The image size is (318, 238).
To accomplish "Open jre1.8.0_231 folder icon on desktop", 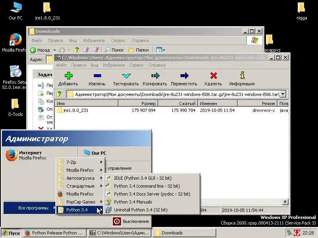I will coord(47,11).
